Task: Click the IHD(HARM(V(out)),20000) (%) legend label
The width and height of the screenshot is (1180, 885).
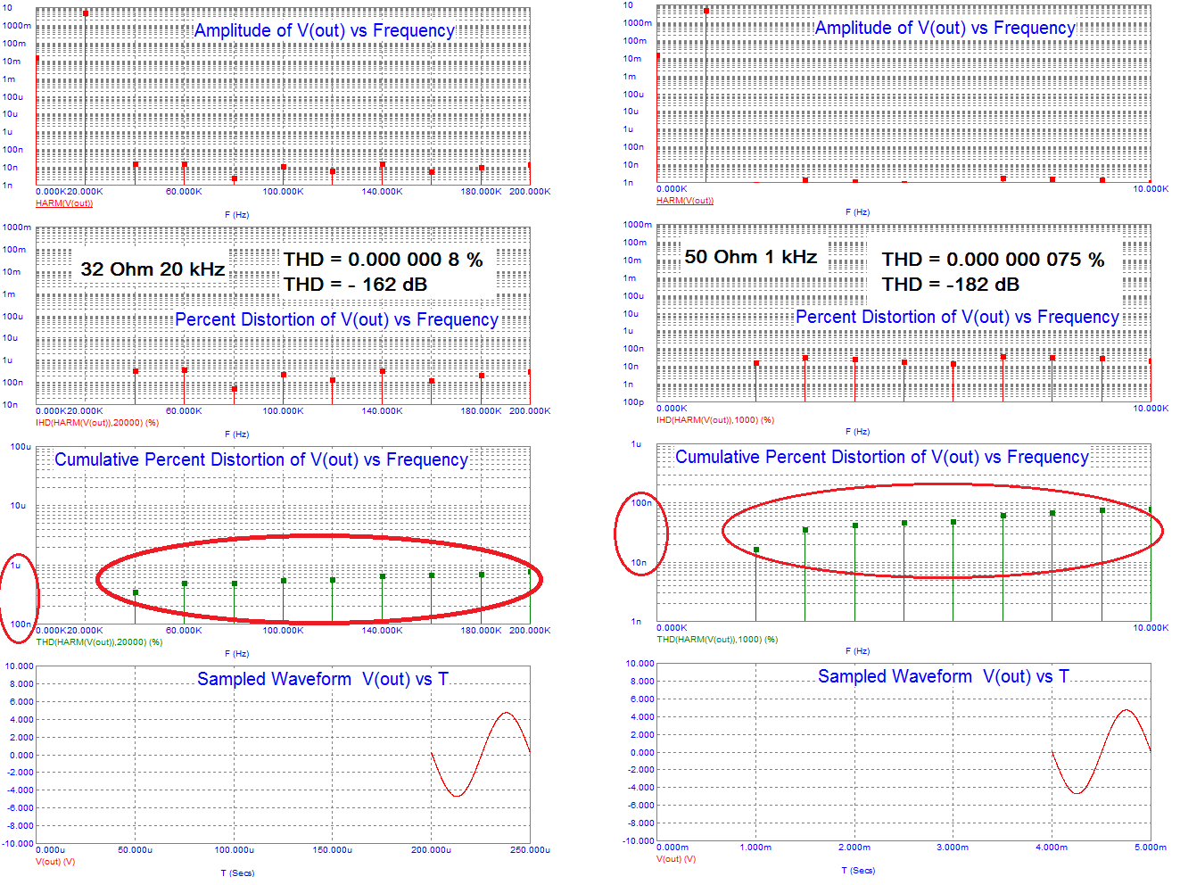Action: (x=97, y=423)
